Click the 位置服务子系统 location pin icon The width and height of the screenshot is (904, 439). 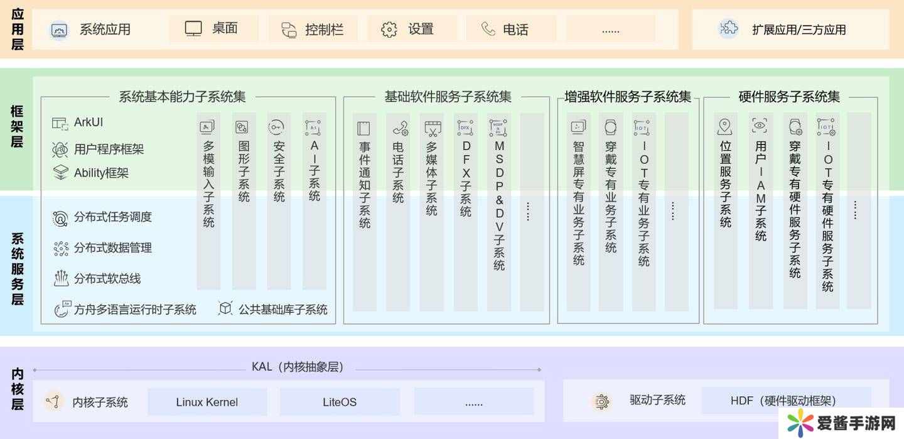(x=725, y=127)
